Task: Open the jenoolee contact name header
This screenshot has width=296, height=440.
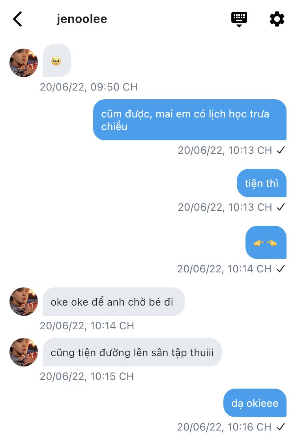Action: click(82, 19)
